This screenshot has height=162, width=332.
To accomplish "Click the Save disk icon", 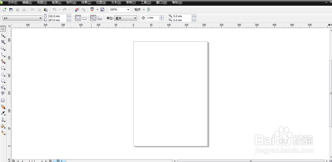I will point(18,10).
